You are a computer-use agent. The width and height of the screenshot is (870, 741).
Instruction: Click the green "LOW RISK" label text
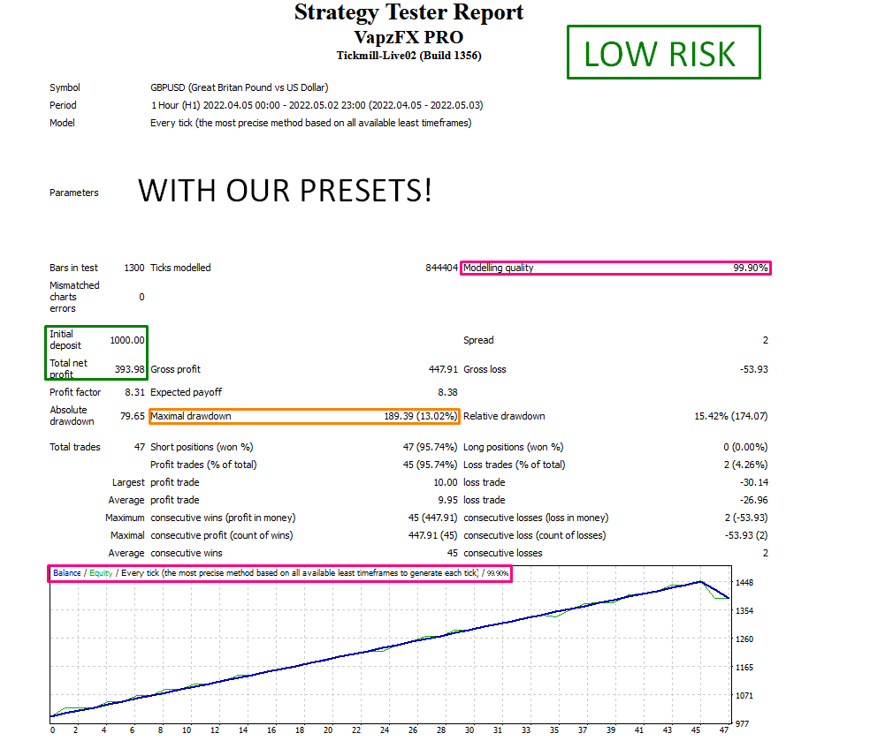pos(660,54)
